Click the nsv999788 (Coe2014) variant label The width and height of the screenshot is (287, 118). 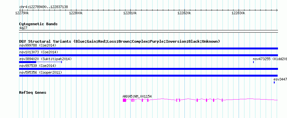[38, 45]
